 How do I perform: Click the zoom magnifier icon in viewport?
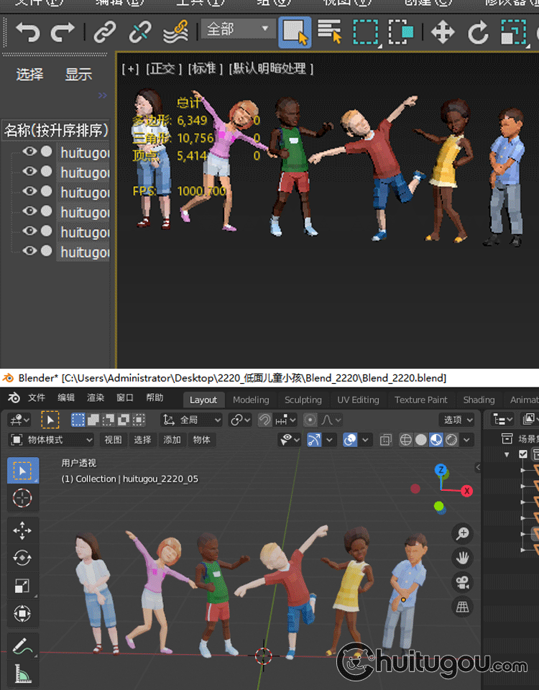(x=462, y=533)
